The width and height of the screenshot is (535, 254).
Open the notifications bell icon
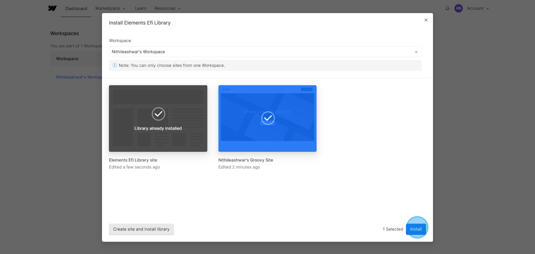(447, 8)
